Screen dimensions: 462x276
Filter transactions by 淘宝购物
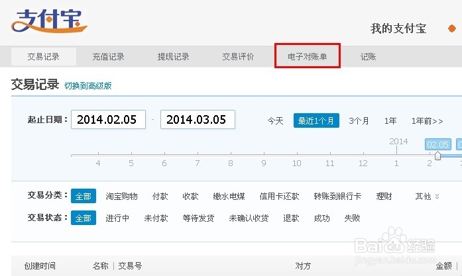(121, 197)
